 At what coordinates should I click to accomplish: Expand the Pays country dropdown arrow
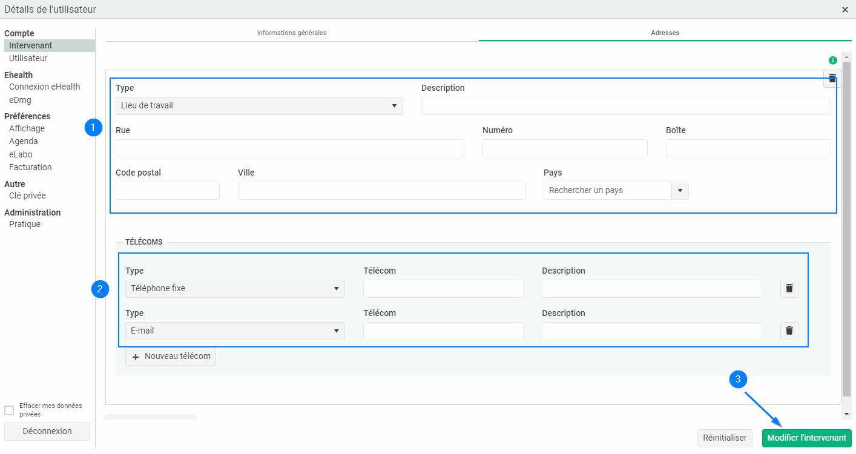click(680, 191)
